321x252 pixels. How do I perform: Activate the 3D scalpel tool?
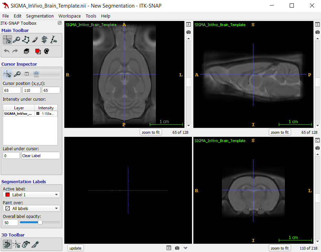(35, 244)
